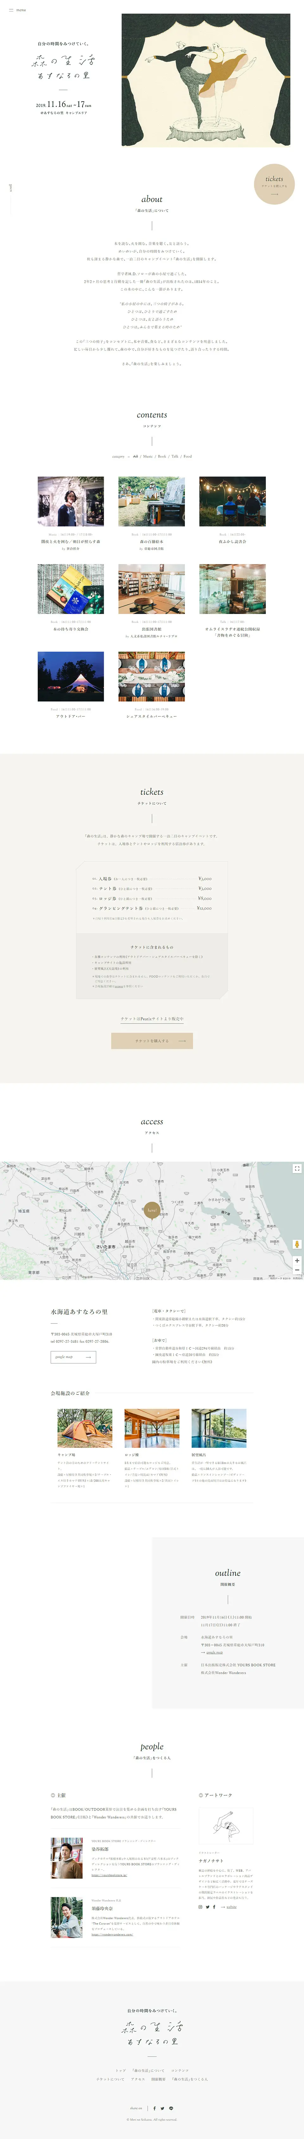Open the 夜ふかし読書会 string-lights photo
304x2139 pixels.
coord(232,502)
